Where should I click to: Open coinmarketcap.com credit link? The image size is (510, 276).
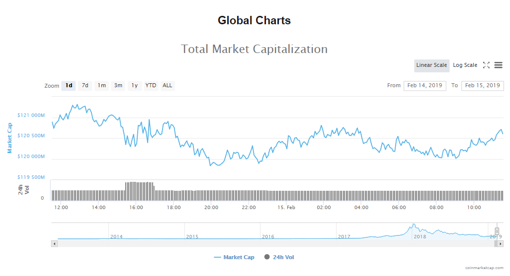click(484, 268)
